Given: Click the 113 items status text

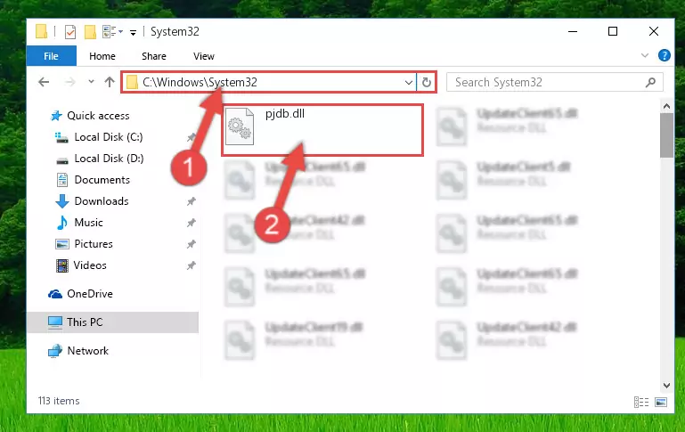Looking at the screenshot, I should (59, 401).
